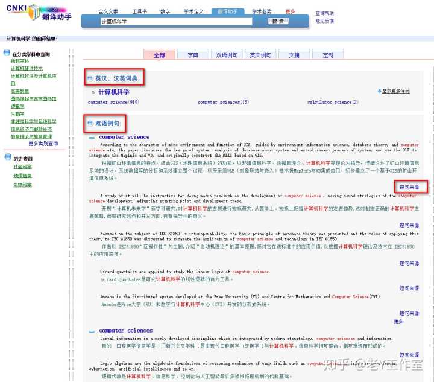Open 短句来源 for the Dental informatics example
The height and width of the screenshot is (382, 434).
(x=409, y=355)
